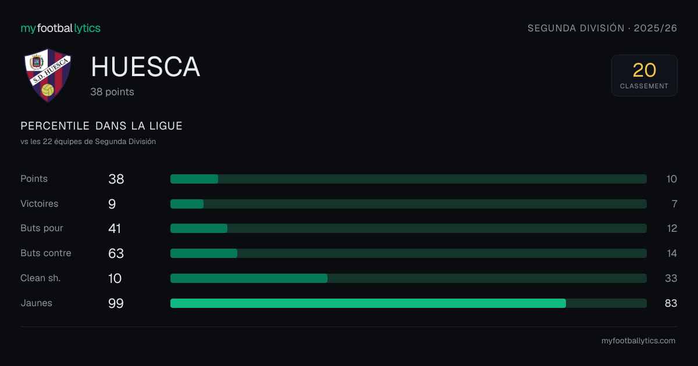The image size is (698, 366).
Task: Open the myfootballytics logo
Action: (60, 28)
